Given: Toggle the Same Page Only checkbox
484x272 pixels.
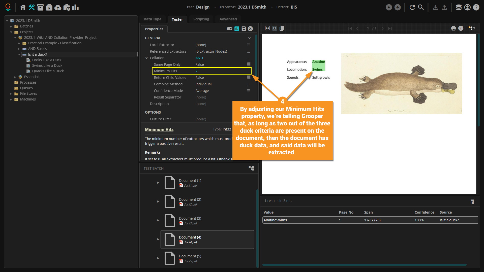Looking at the screenshot, I should pos(249,64).
